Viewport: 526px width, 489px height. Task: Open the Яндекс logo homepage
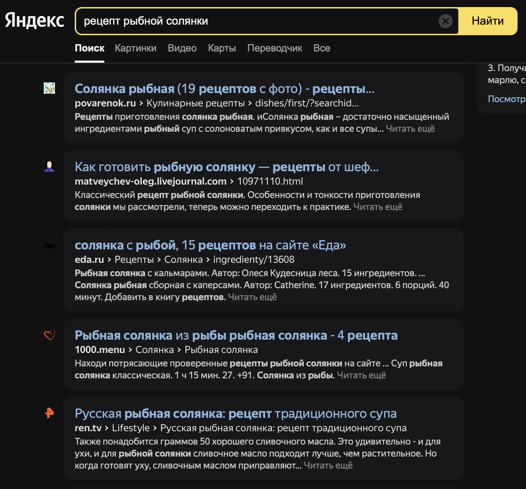coord(35,21)
